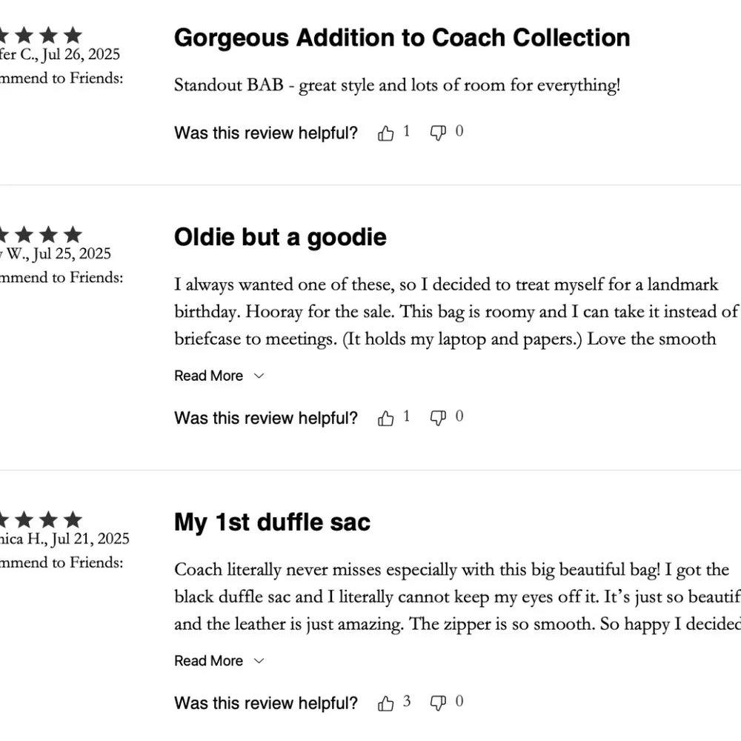Select the "My 1st duffle sac" title
741x741 pixels.
(272, 522)
